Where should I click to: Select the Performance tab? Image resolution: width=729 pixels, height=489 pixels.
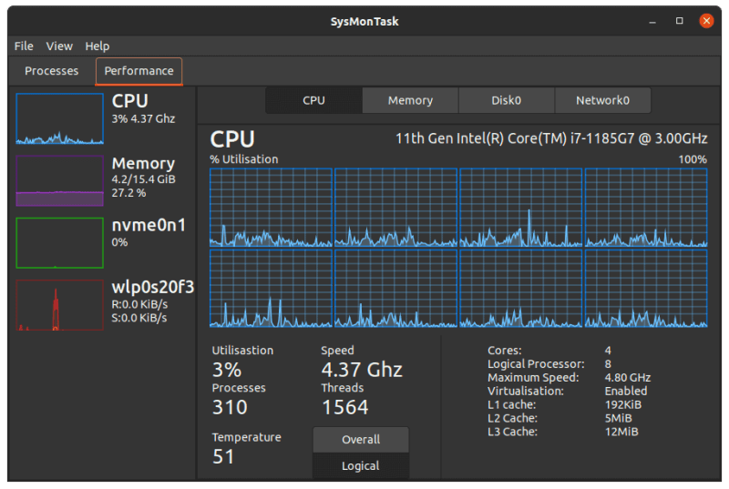(x=139, y=71)
